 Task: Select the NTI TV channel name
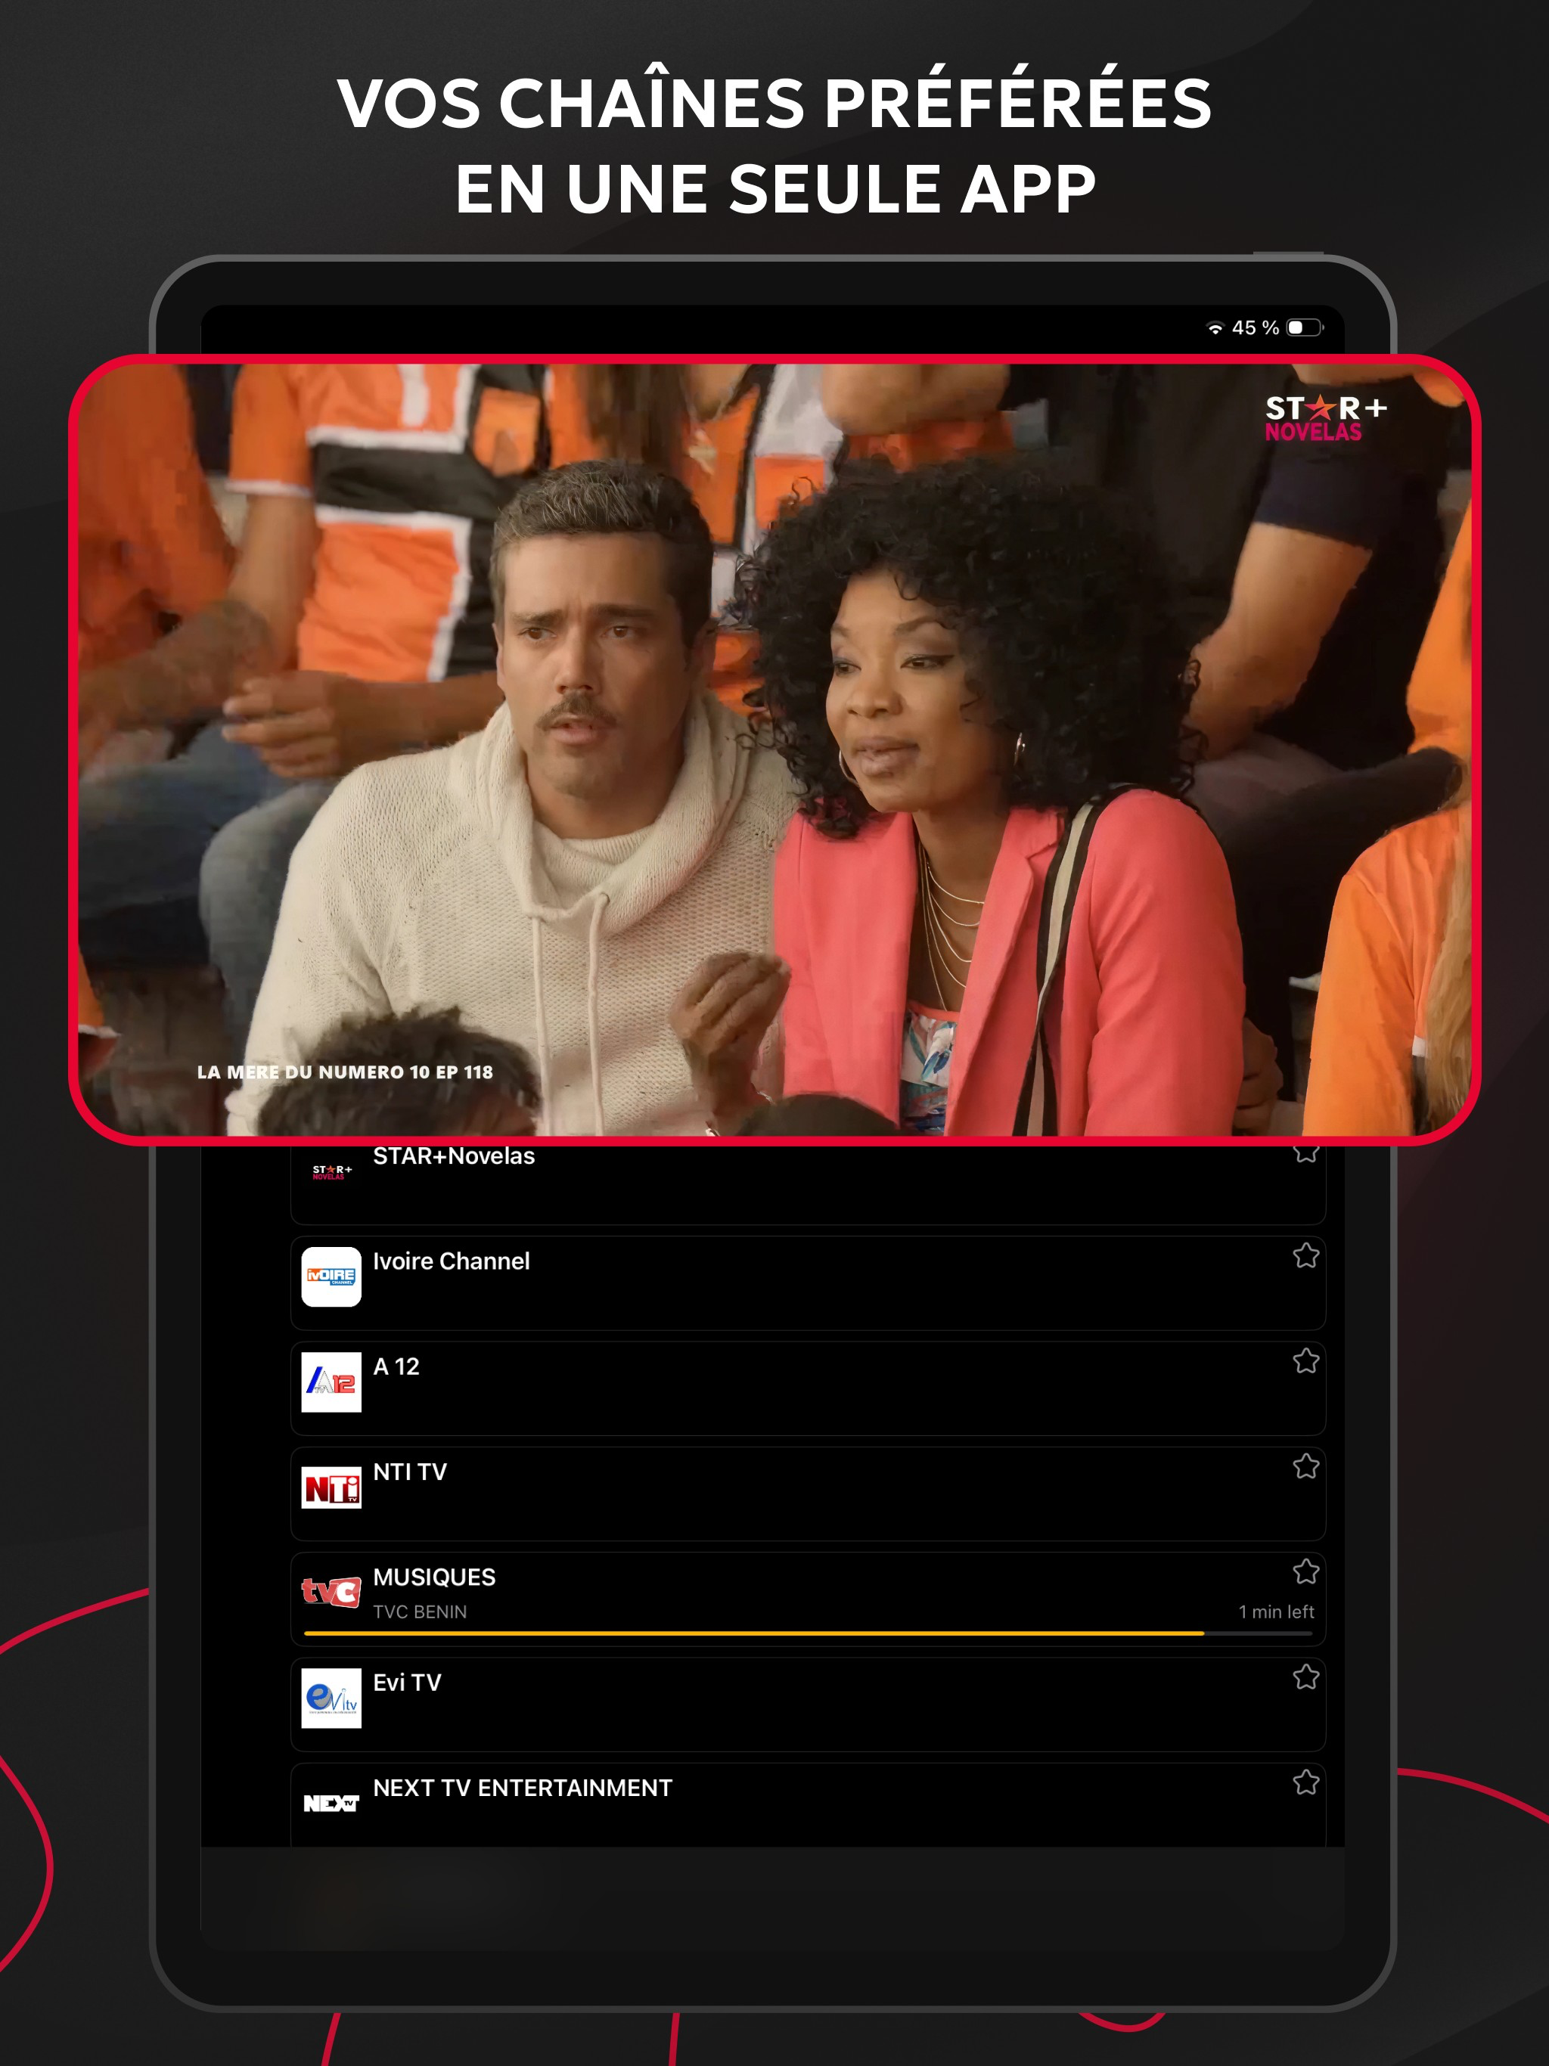pos(410,1472)
